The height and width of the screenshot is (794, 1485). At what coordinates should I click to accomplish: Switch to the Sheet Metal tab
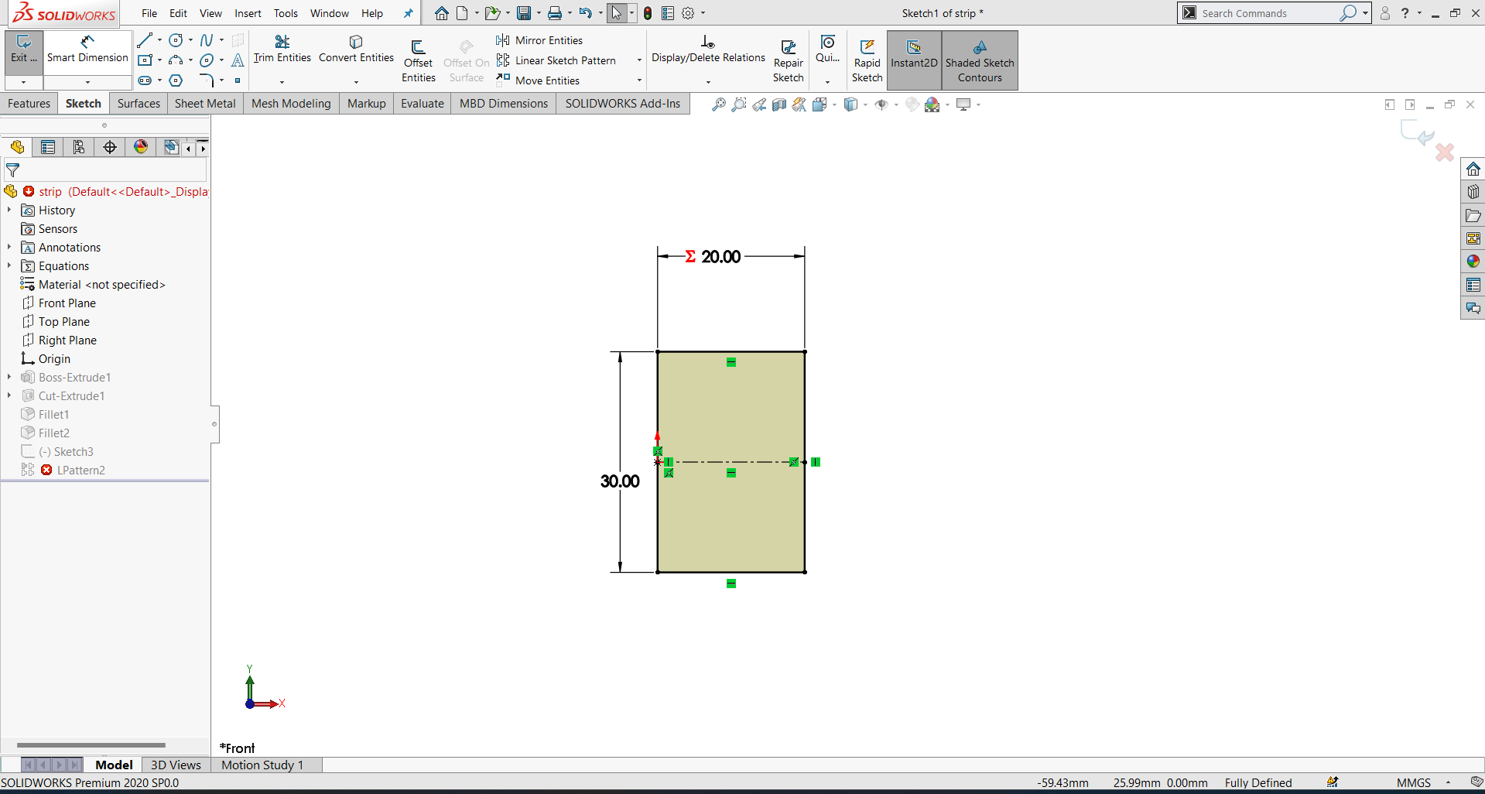pos(205,104)
